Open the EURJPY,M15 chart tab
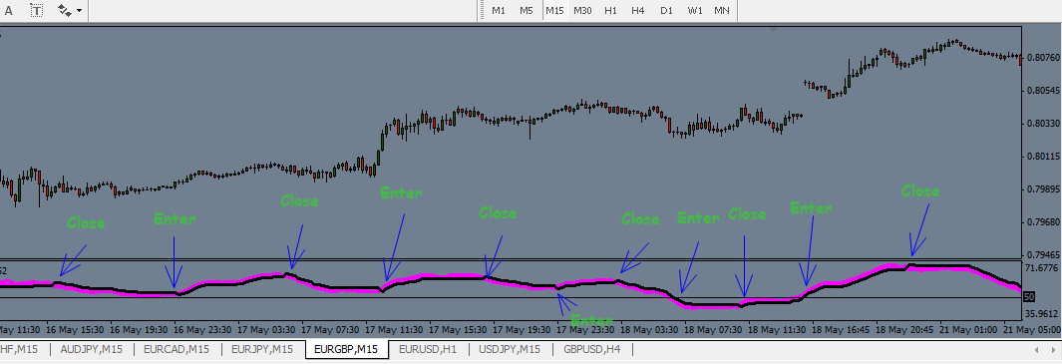 coord(262,349)
